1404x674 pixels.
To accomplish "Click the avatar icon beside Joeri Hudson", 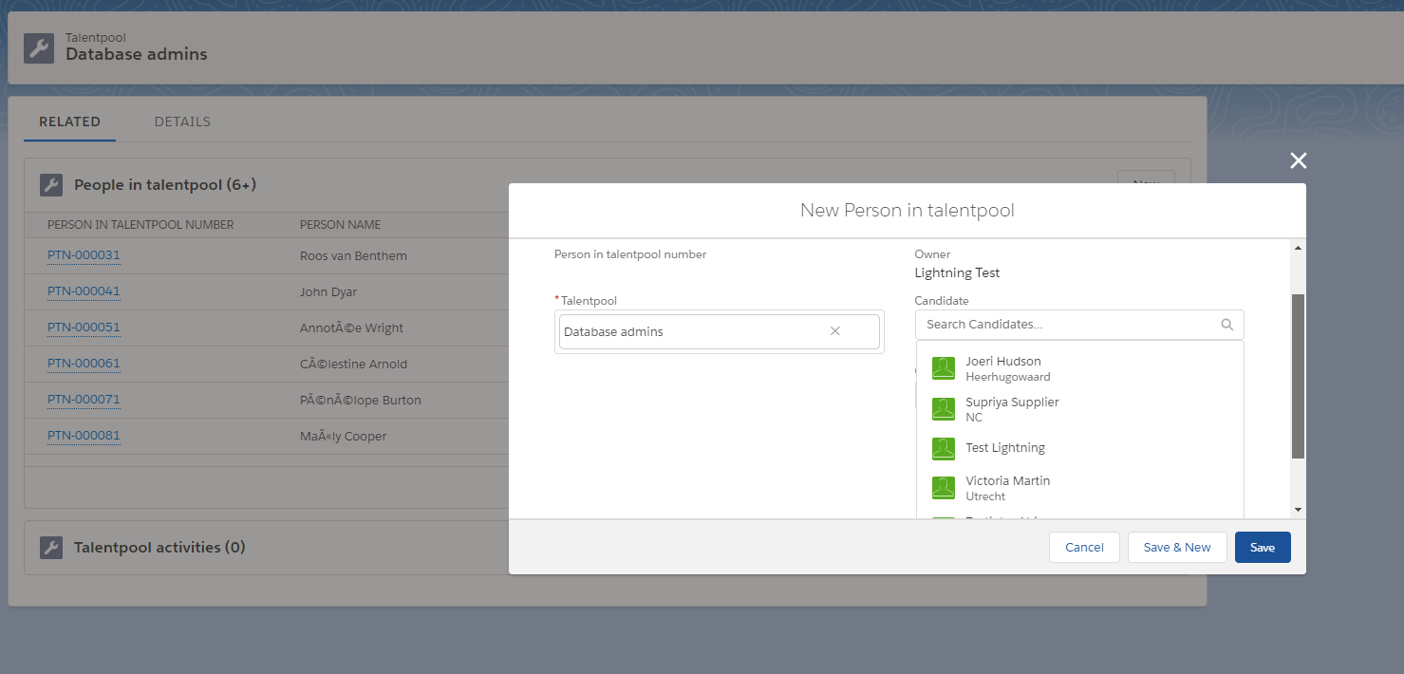I will coord(944,368).
